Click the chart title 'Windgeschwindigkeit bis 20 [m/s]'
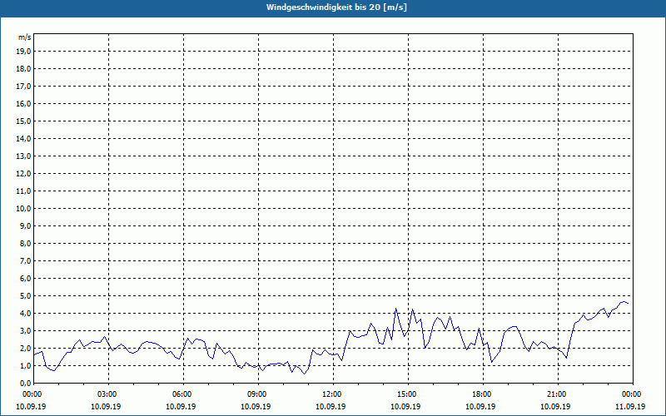 pyautogui.click(x=336, y=7)
